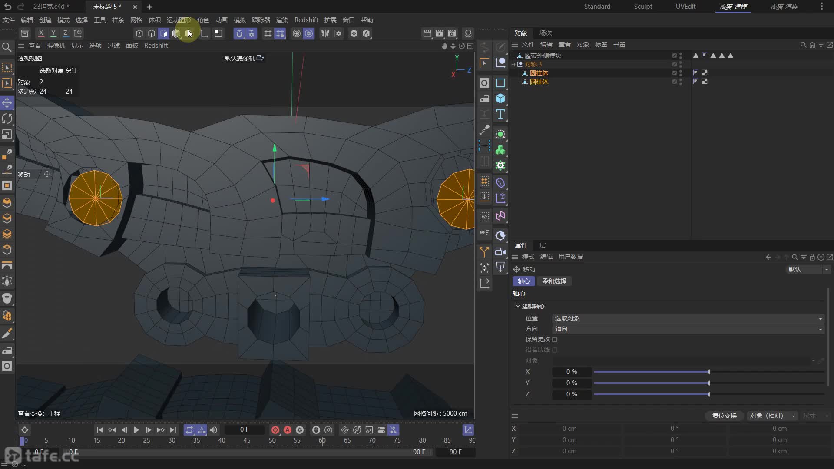Screen dimensions: 834x469
Task: Lock the attribute manager icon
Action: 812,257
